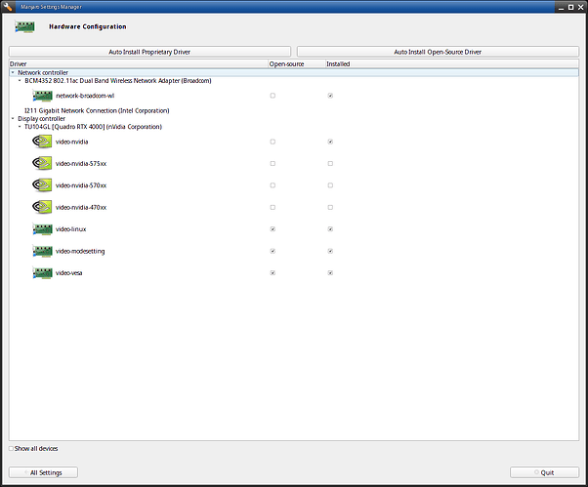The width and height of the screenshot is (588, 487).
Task: Click the video-linux card icon
Action: (42, 229)
